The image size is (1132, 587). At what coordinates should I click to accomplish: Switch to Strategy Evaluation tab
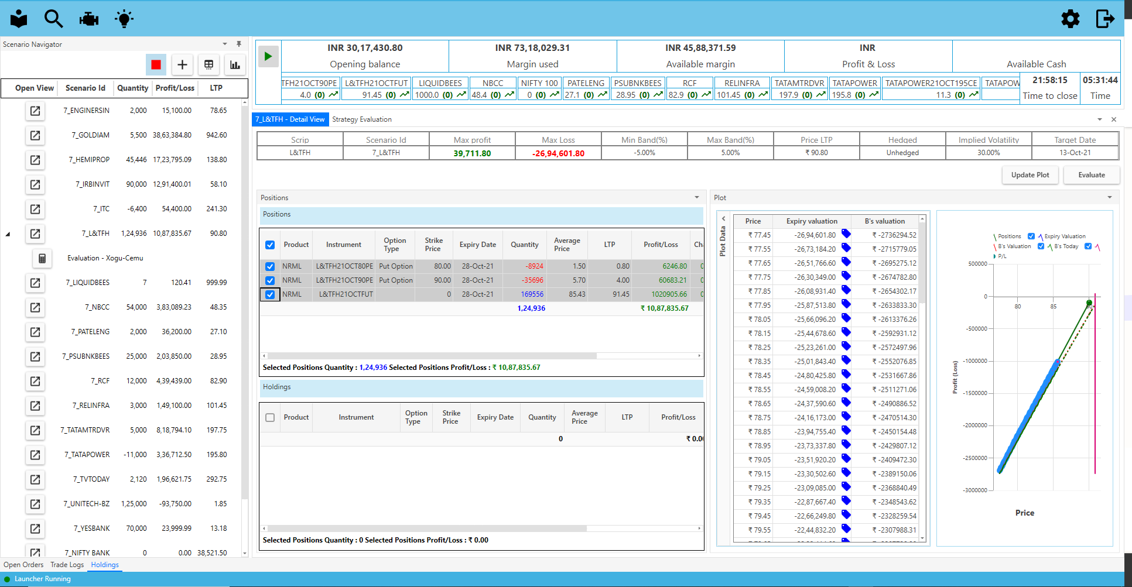362,119
